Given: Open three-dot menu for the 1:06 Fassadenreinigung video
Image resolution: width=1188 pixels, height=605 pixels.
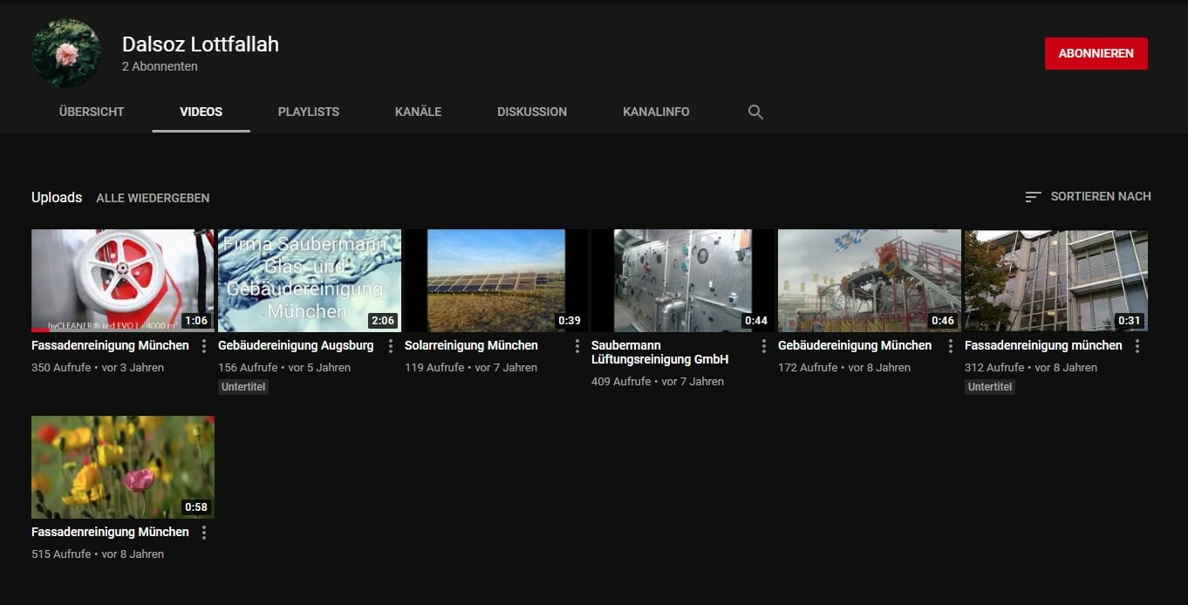Looking at the screenshot, I should 204,346.
